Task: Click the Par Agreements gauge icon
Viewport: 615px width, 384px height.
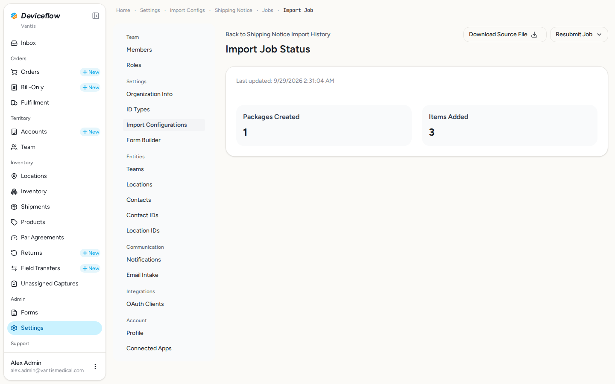Action: click(14, 238)
